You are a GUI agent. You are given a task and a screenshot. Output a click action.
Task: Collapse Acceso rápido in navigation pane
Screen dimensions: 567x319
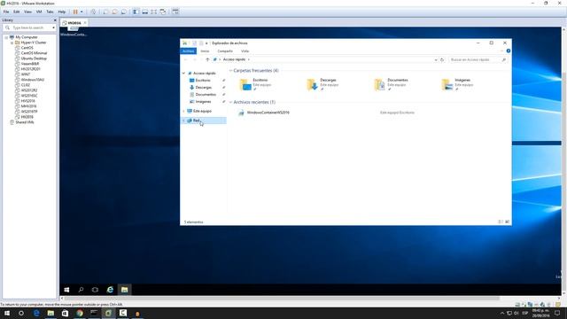tap(183, 74)
